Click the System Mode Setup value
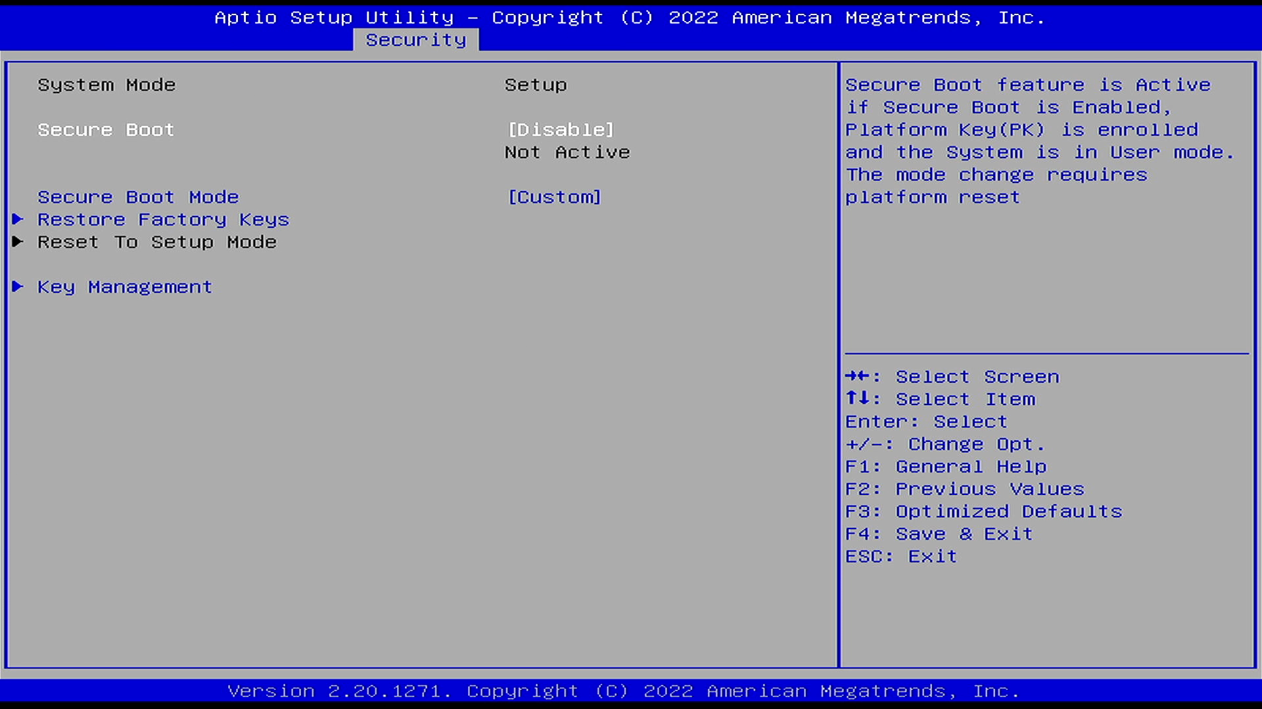The width and height of the screenshot is (1262, 709). [536, 85]
